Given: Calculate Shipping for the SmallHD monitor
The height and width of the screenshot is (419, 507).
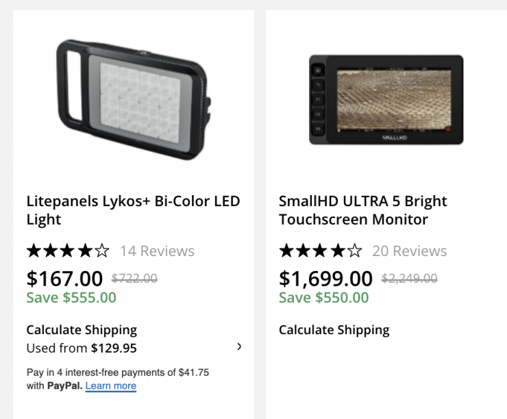Looking at the screenshot, I should pyautogui.click(x=334, y=330).
